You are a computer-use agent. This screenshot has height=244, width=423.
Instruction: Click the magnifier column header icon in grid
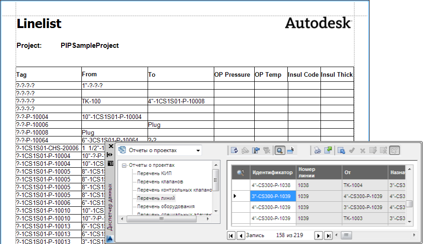point(240,173)
